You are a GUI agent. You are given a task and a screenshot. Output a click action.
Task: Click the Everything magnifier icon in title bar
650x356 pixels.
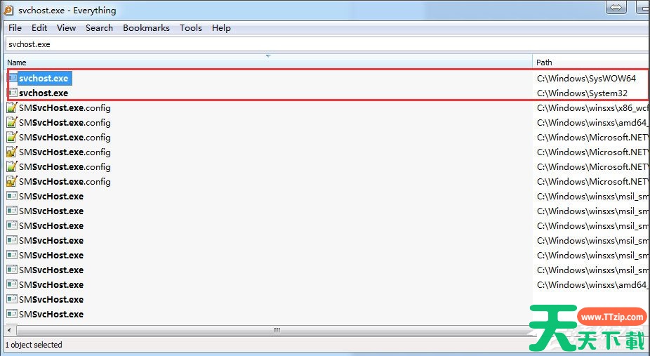(x=8, y=10)
